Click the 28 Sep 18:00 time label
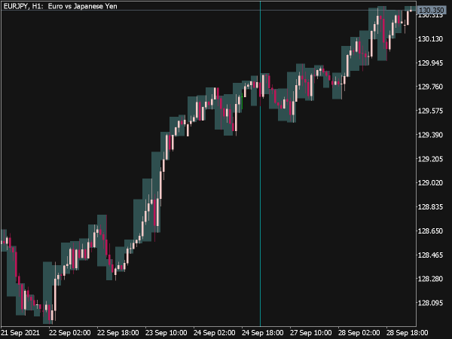Screen dimensions: 452x339 point(407,333)
